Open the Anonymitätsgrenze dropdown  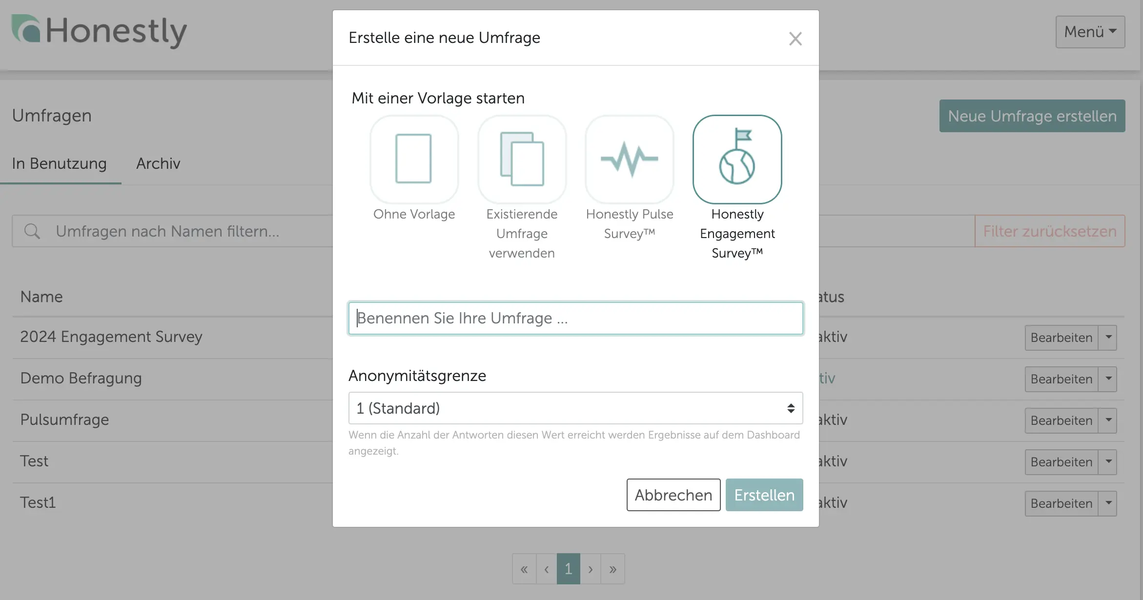coord(575,408)
